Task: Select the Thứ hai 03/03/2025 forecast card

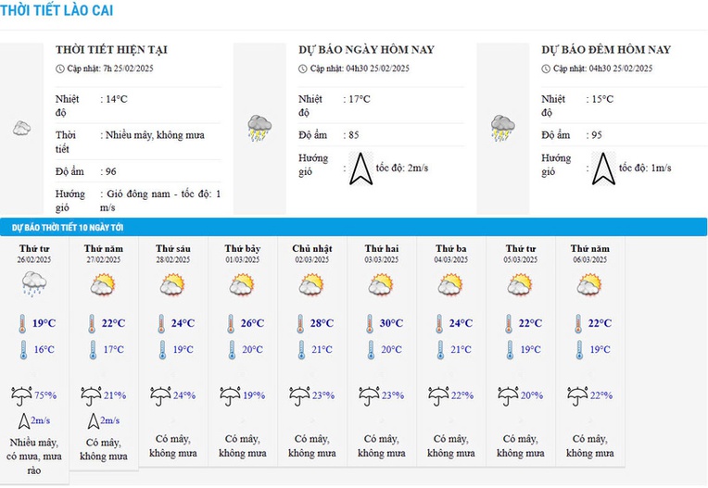Action: coord(382,352)
